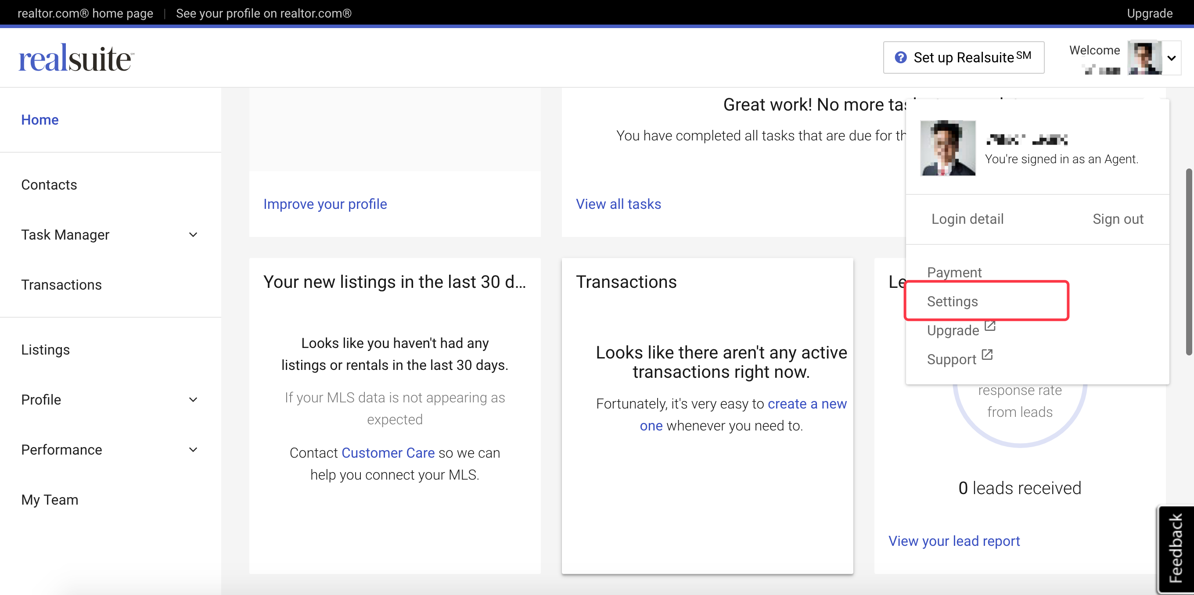Expand the Performance menu chevron
The image size is (1194, 595).
pos(193,449)
